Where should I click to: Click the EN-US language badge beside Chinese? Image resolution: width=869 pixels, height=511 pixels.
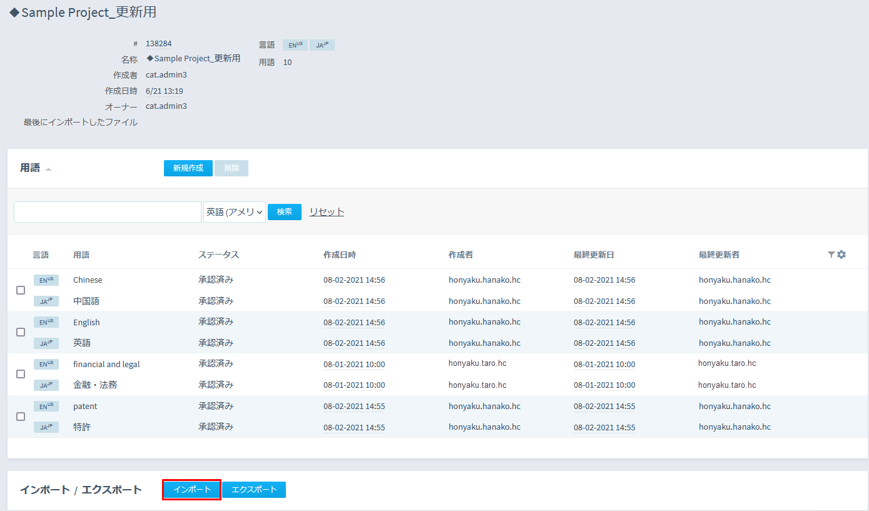46,280
